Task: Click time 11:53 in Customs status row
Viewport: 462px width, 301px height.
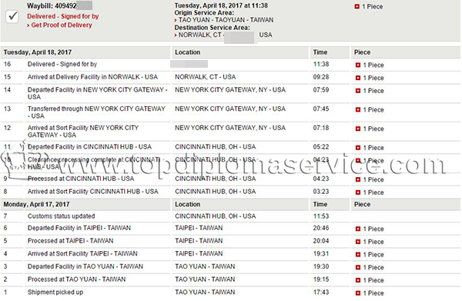Action: click(x=321, y=216)
